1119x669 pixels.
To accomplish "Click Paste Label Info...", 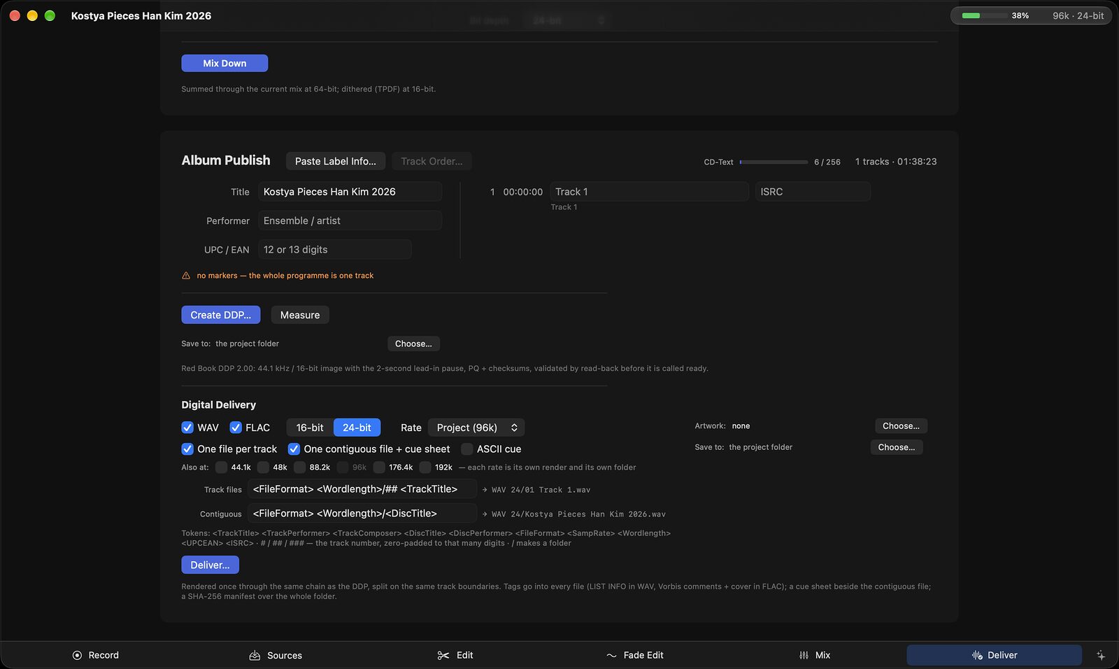I will [x=336, y=161].
